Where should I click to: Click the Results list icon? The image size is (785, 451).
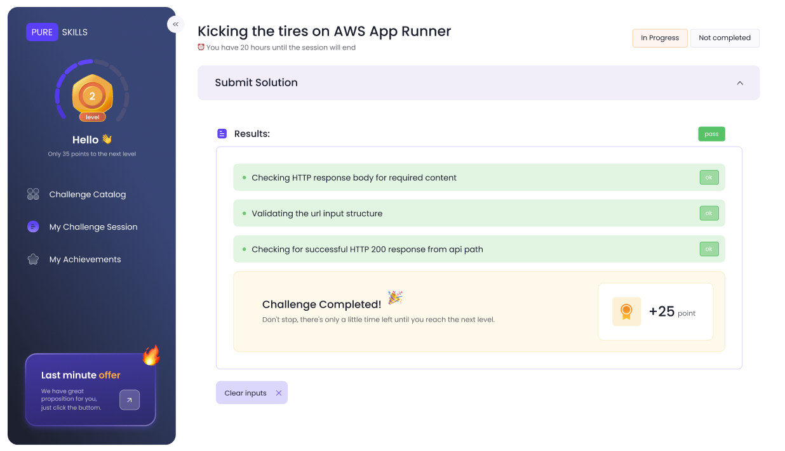[x=222, y=134]
